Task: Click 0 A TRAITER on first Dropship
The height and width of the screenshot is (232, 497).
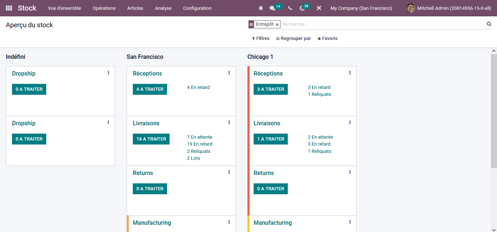Action: pos(29,89)
